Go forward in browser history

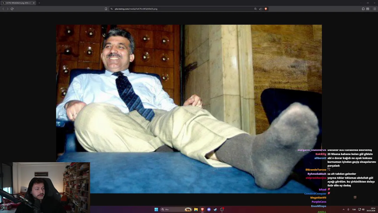pos(8,9)
